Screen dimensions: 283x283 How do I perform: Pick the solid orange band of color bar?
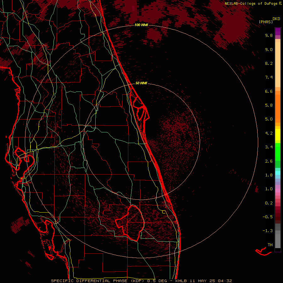[278, 109]
